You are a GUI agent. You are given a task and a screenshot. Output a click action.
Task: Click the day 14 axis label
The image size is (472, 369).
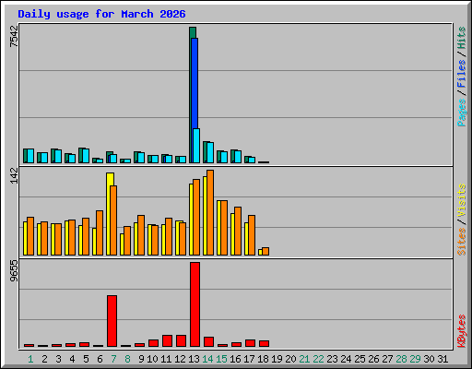(207, 359)
